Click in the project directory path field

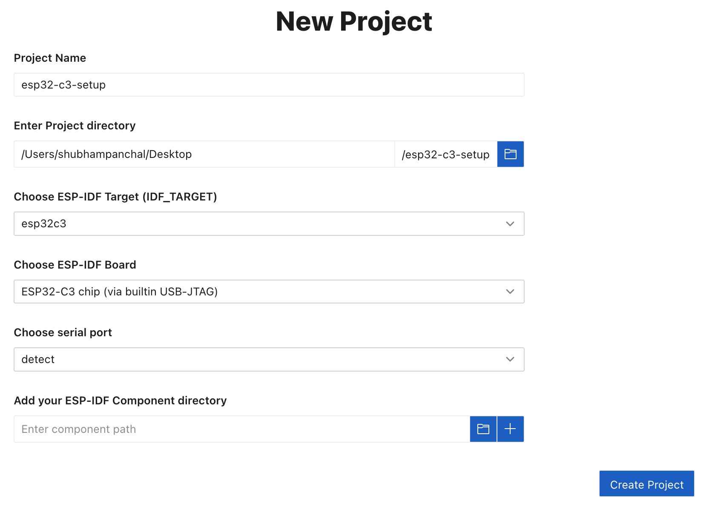(x=204, y=154)
